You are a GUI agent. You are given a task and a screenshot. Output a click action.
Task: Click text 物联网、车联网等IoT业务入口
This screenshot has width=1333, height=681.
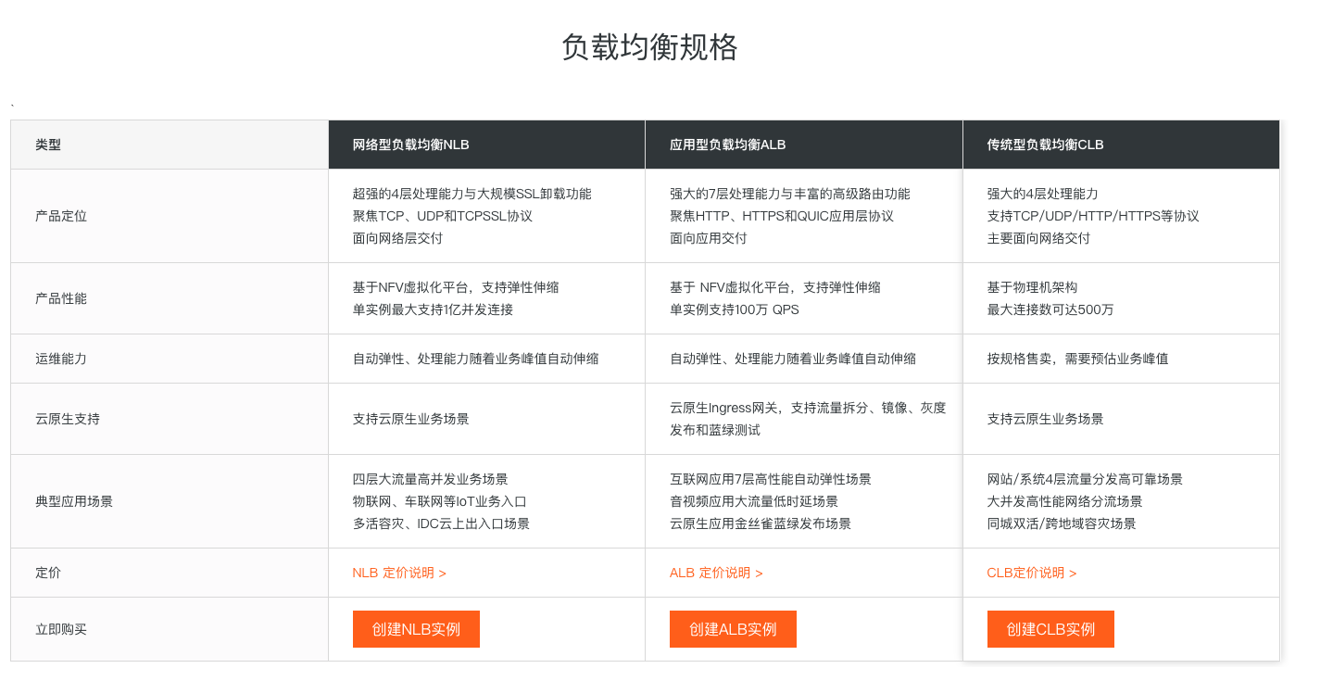click(x=440, y=501)
